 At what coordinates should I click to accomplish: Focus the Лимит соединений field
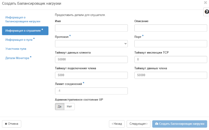91,91
